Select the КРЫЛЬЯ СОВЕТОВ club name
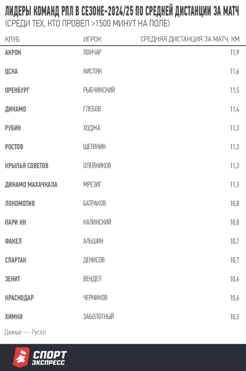Viewport: 246px width, 371px height. [x=27, y=166]
